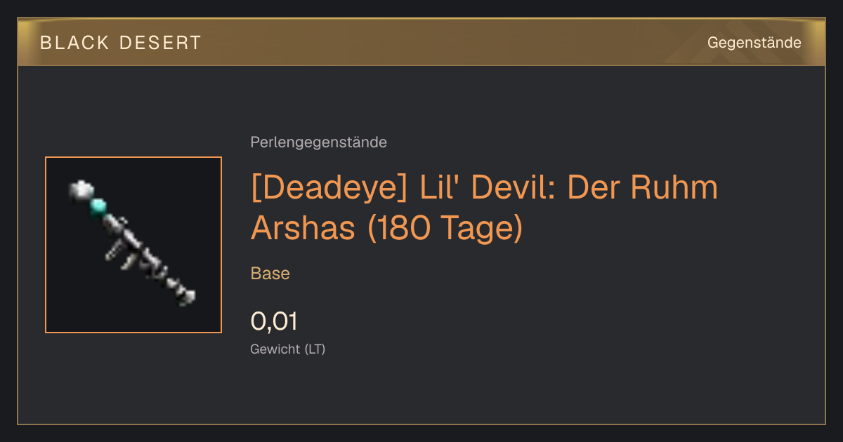This screenshot has width=843, height=442.
Task: Click the BLACK DESERT logo text
Action: (121, 43)
